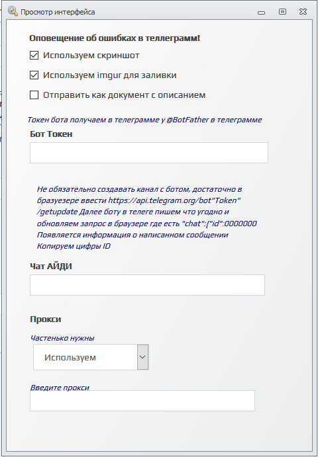This screenshot has width=318, height=457.
Task: Click the Оповещение об ошибках в теллеграмм heading
Action: click(x=115, y=38)
